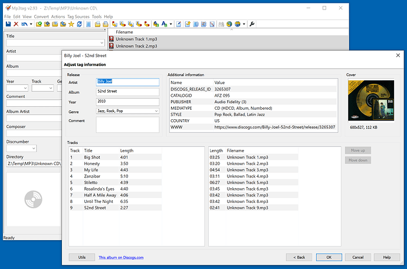Click the first converter icon after playlist icons
Screen dimensions: 407x269
114,24
